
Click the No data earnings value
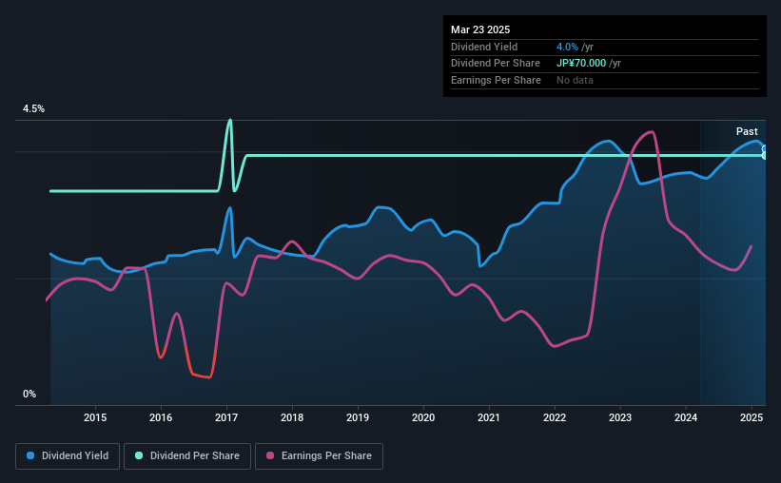(575, 80)
